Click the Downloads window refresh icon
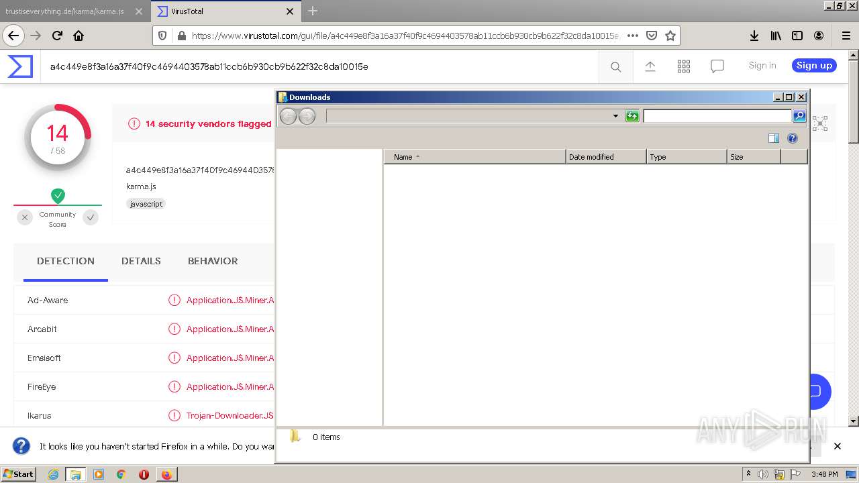Viewport: 859px width, 483px height. pyautogui.click(x=632, y=116)
